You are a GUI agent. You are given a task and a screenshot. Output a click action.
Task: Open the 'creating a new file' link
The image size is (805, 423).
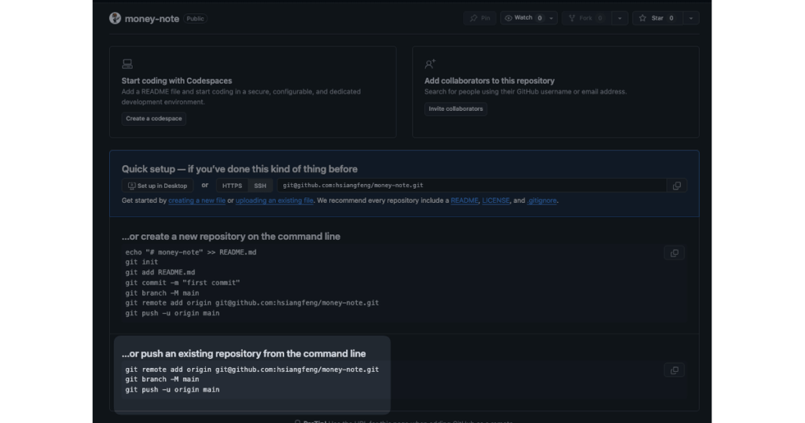[x=197, y=200]
